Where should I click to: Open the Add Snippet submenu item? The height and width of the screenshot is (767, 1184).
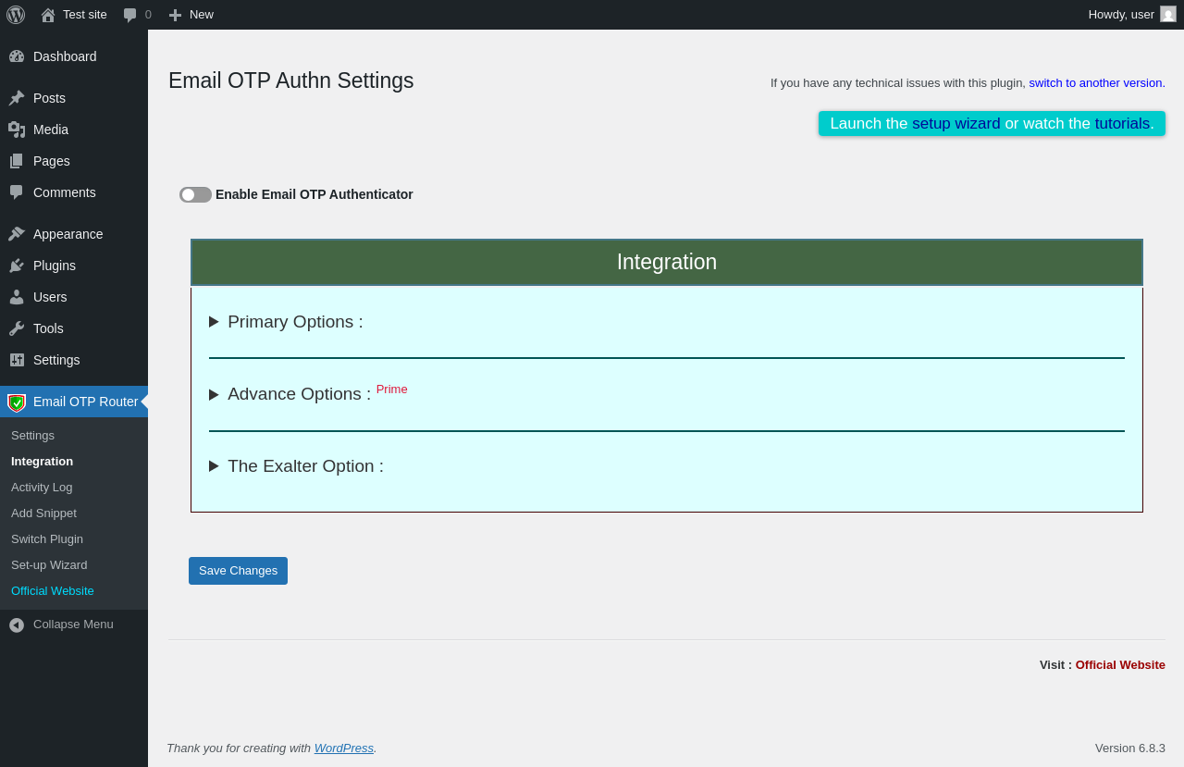pos(43,513)
